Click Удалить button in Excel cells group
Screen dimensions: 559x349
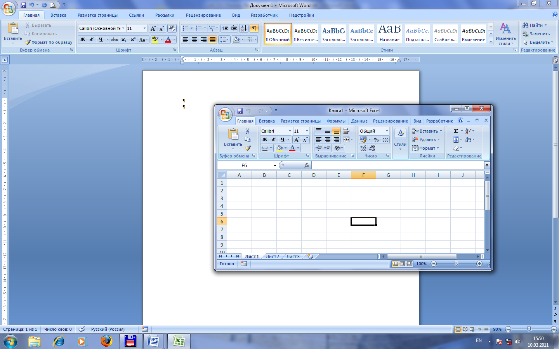pos(426,140)
